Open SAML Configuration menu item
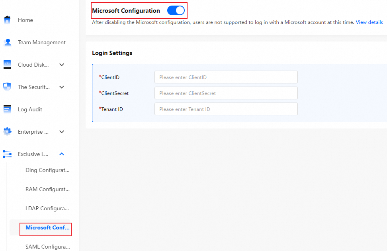 click(47, 247)
